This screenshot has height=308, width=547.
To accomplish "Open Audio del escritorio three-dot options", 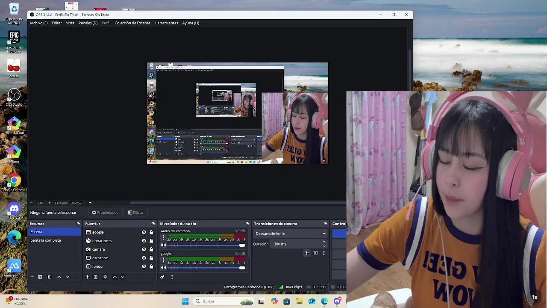I will click(163, 237).
